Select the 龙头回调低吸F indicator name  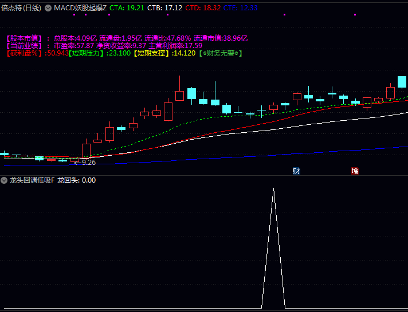[x=32, y=180]
